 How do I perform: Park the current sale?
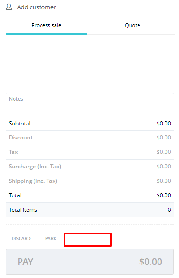51,239
